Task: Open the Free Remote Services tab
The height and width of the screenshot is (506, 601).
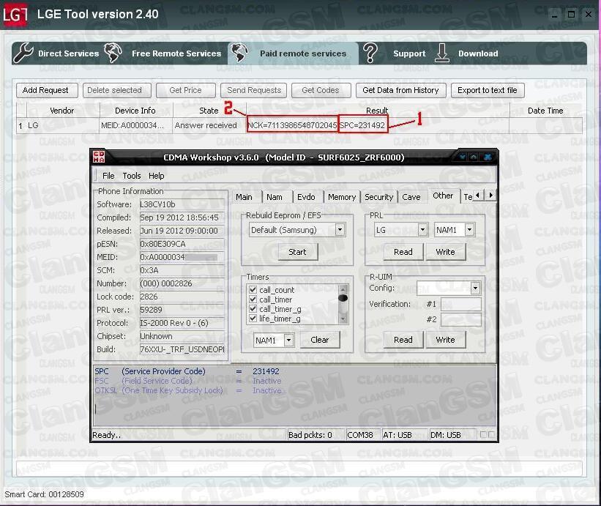Action: pyautogui.click(x=176, y=53)
